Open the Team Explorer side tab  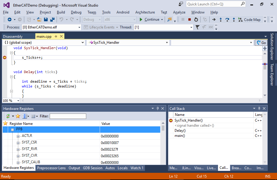tap(272, 74)
